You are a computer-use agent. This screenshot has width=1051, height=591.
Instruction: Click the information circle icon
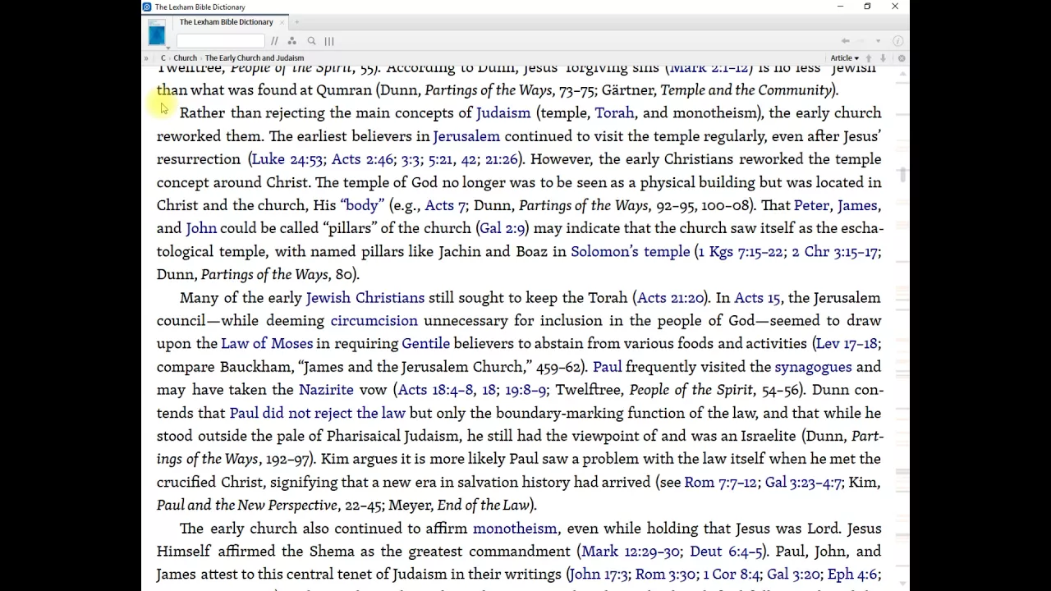[898, 41]
